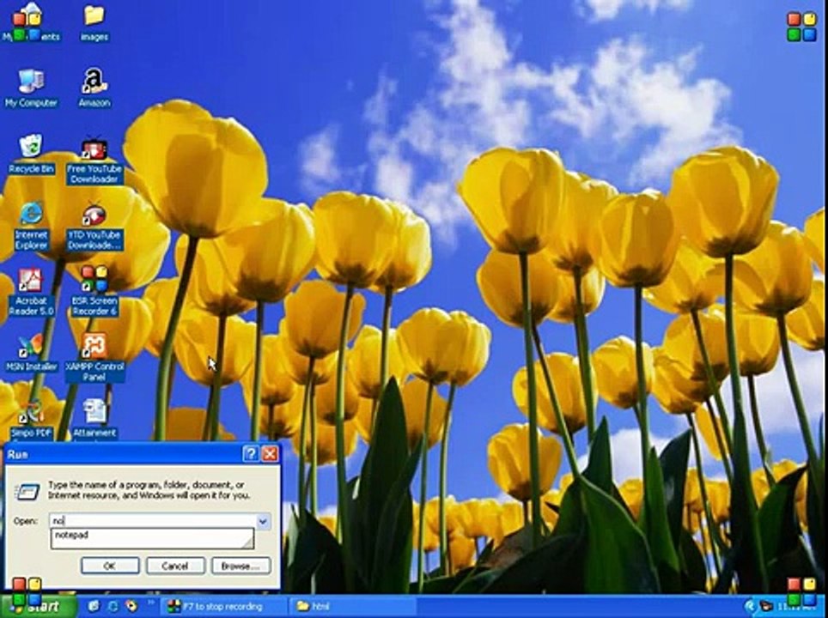Image resolution: width=828 pixels, height=618 pixels.
Task: Open the My Computer desktop icon
Action: tap(31, 88)
